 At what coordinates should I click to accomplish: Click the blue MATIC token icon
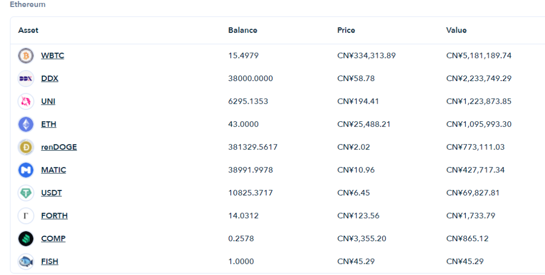(26, 170)
